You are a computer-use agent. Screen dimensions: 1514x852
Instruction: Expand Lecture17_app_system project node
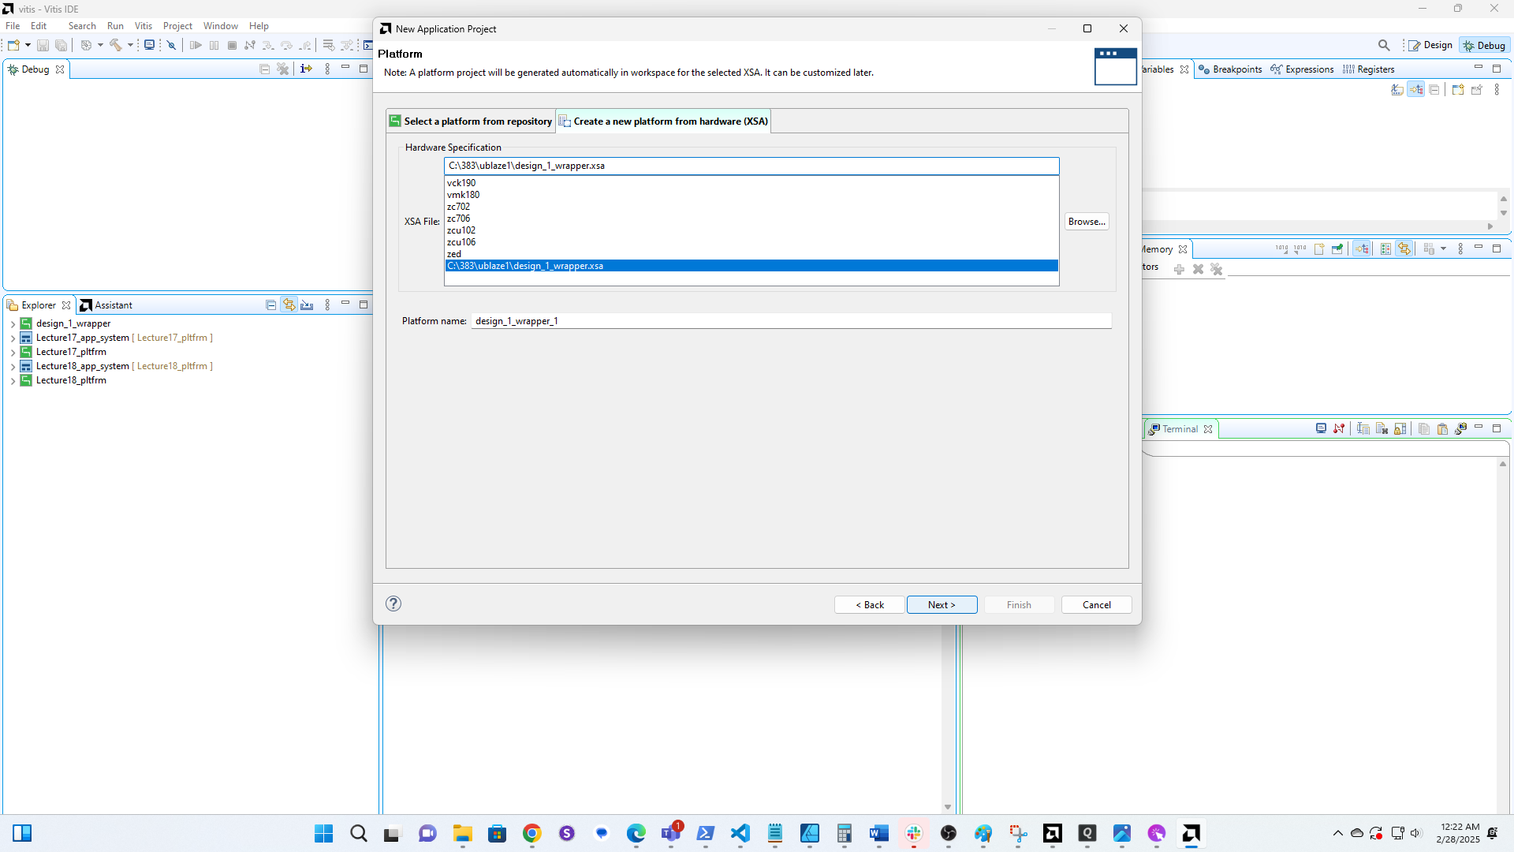point(13,338)
